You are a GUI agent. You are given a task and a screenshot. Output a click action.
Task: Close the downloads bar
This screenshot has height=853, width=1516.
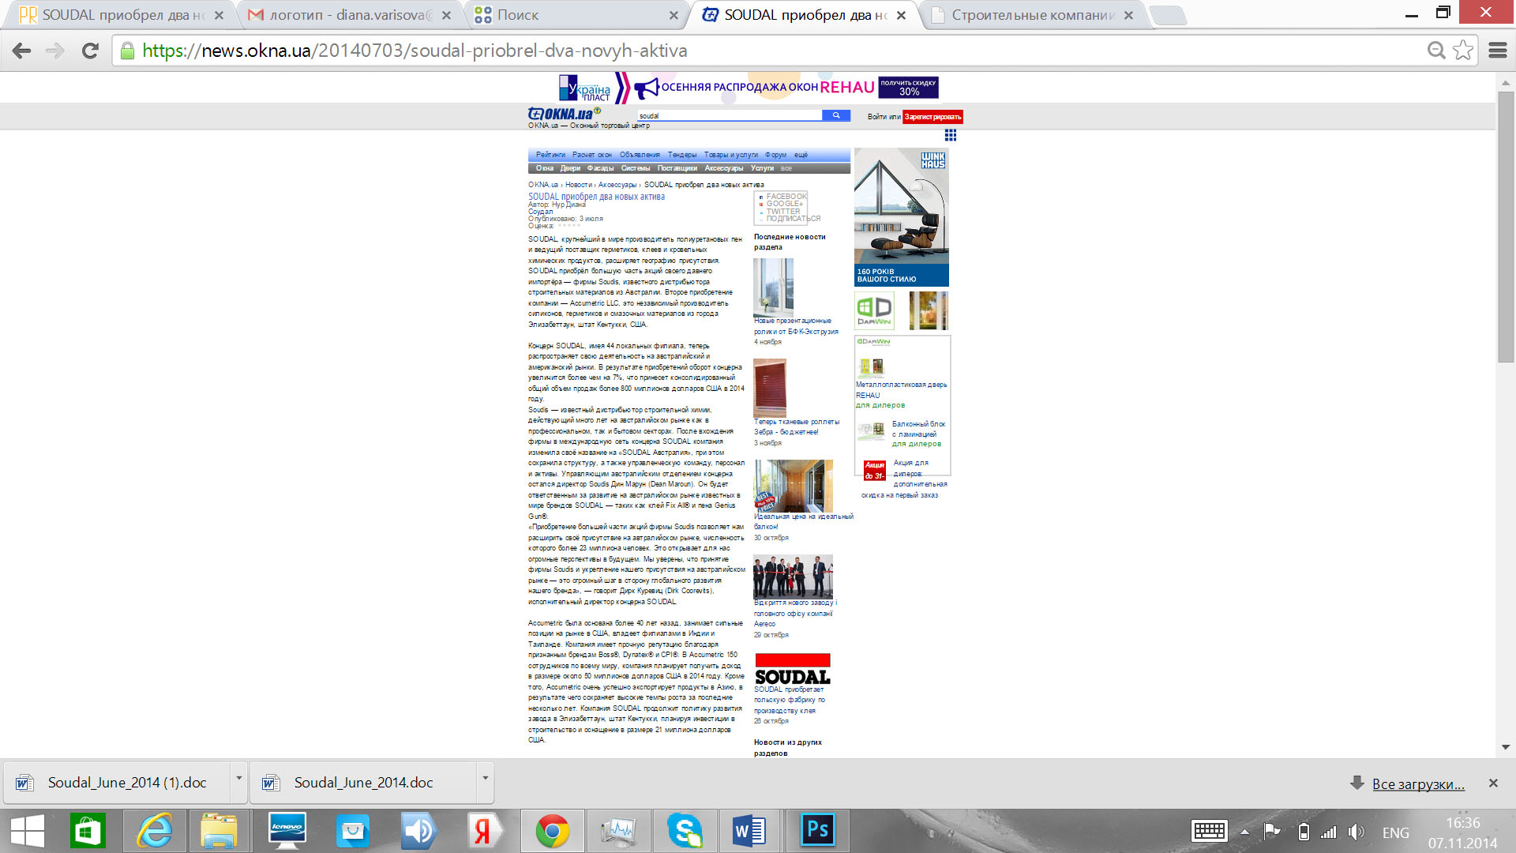tap(1493, 783)
